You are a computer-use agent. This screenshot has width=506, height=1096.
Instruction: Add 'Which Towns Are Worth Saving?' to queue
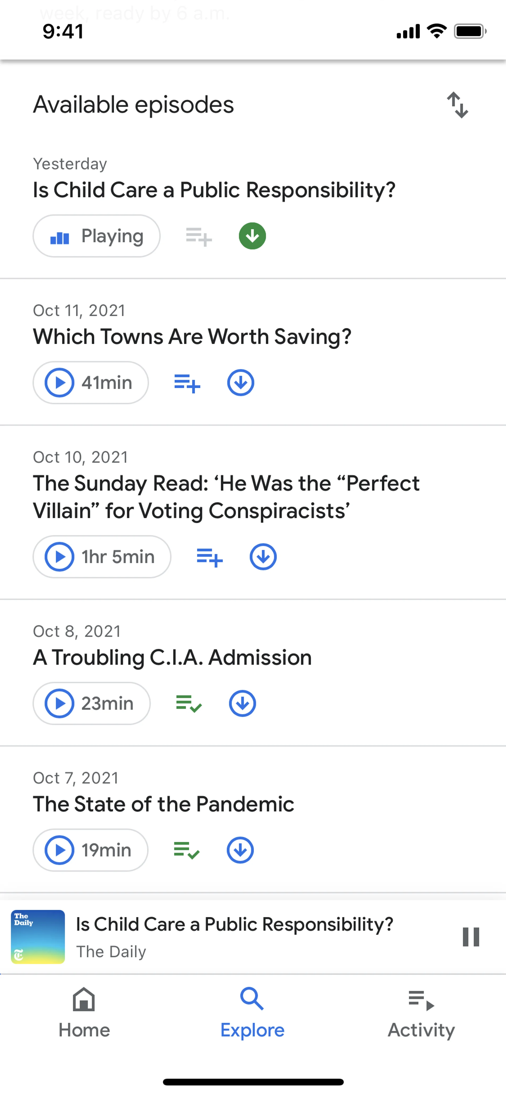(187, 383)
